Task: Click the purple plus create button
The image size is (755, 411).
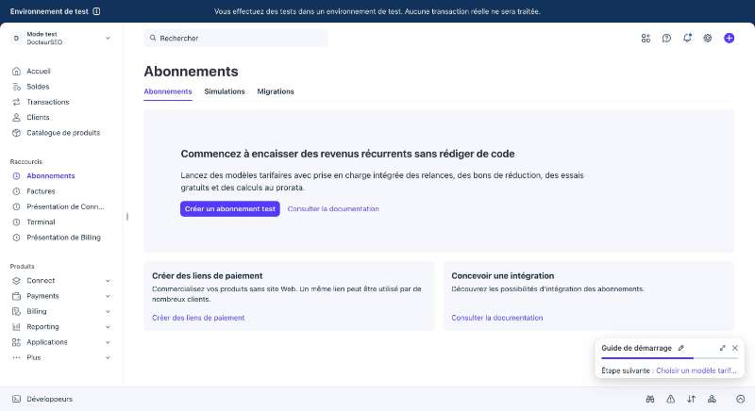Action: [729, 38]
